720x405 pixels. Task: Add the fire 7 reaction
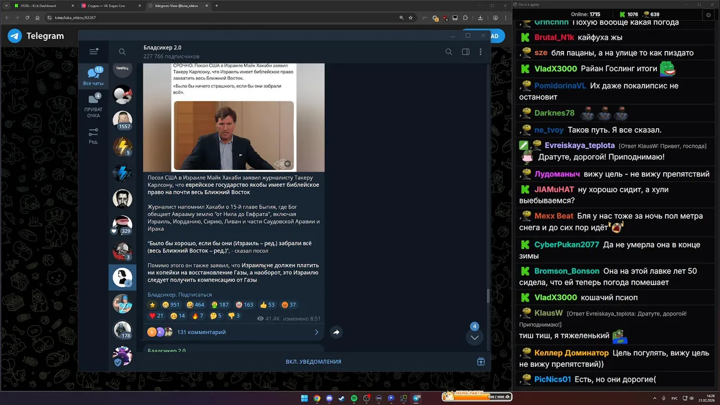point(197,316)
